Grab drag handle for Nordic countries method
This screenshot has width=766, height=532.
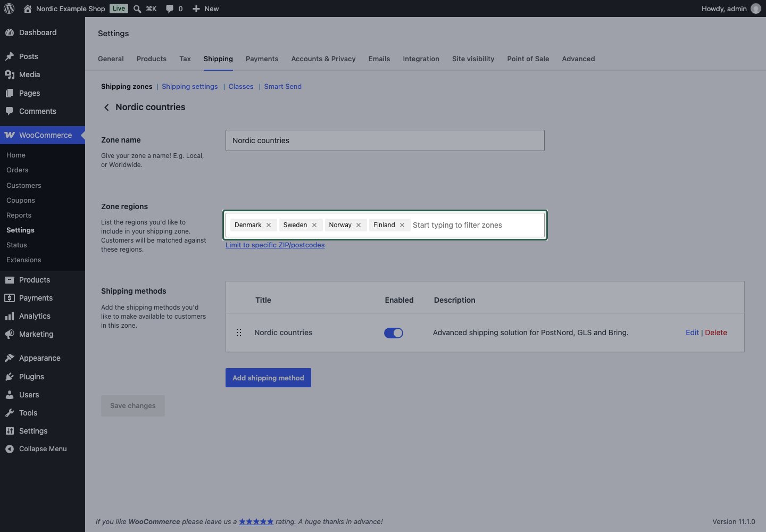239,332
